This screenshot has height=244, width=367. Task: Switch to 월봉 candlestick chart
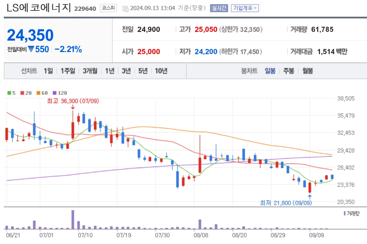[308, 71]
